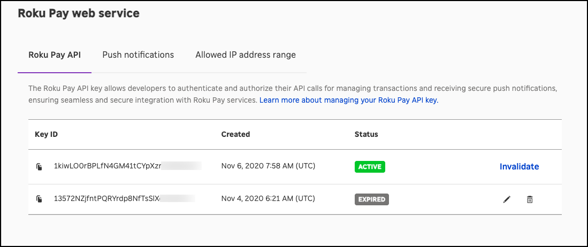Switch to the Push notifications tab
588x247 pixels.
click(x=138, y=55)
